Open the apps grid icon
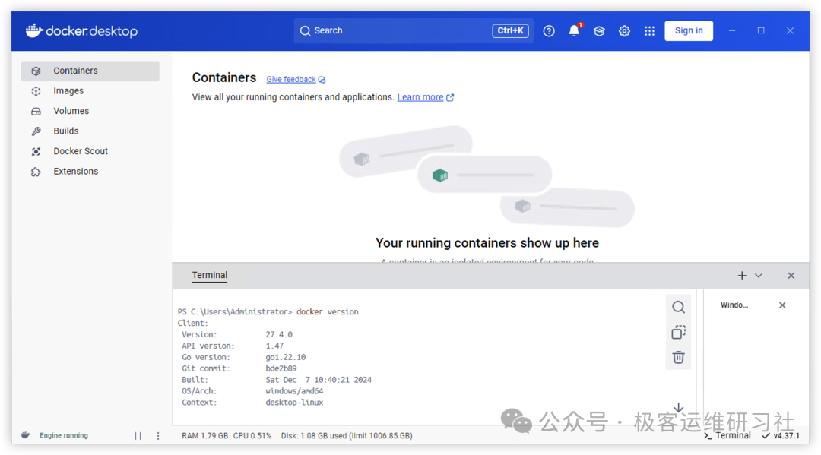This screenshot has width=821, height=455. tap(649, 31)
